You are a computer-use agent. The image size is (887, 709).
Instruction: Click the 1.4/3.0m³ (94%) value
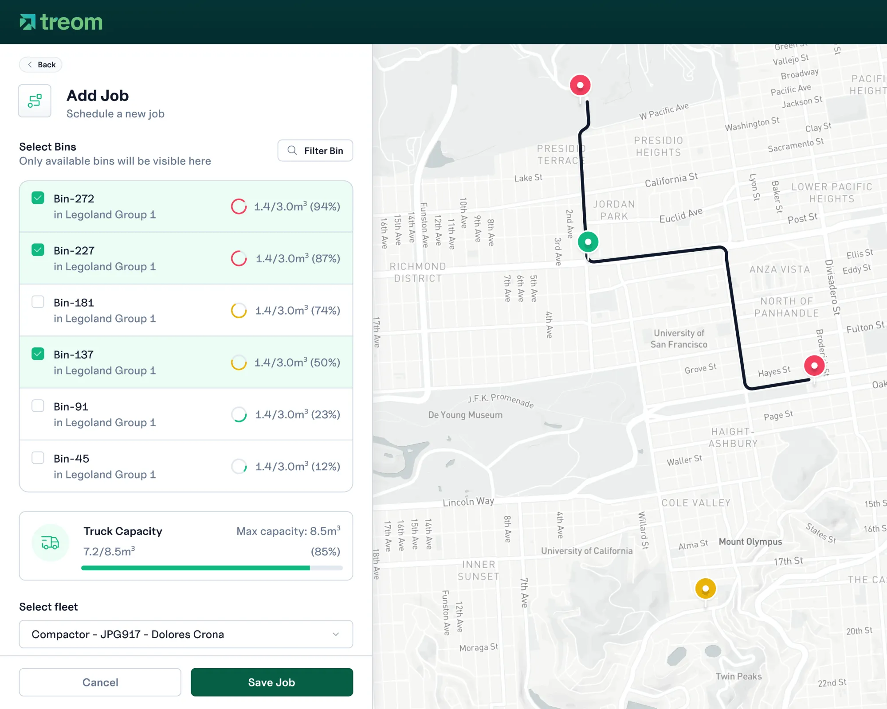point(297,206)
